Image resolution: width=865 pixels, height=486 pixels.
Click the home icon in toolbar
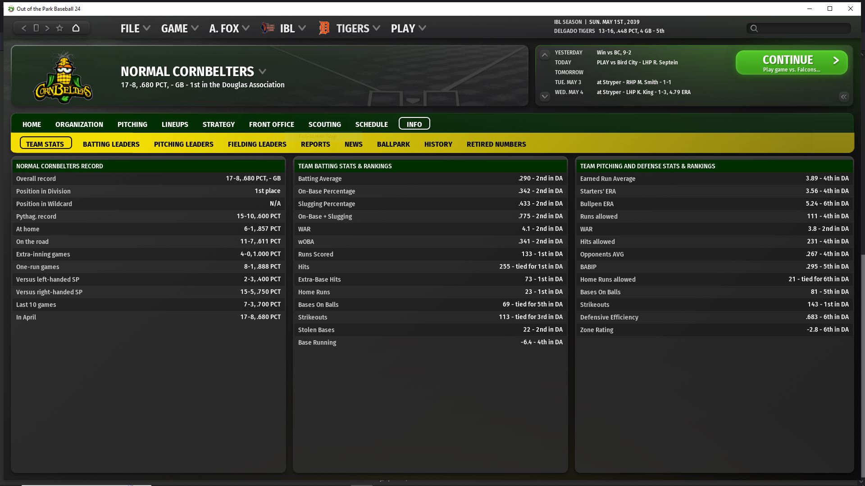click(x=76, y=28)
